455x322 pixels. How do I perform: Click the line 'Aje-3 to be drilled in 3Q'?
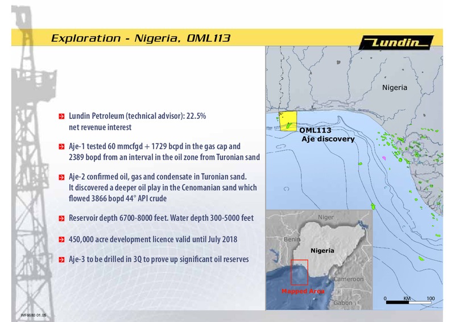click(x=159, y=259)
